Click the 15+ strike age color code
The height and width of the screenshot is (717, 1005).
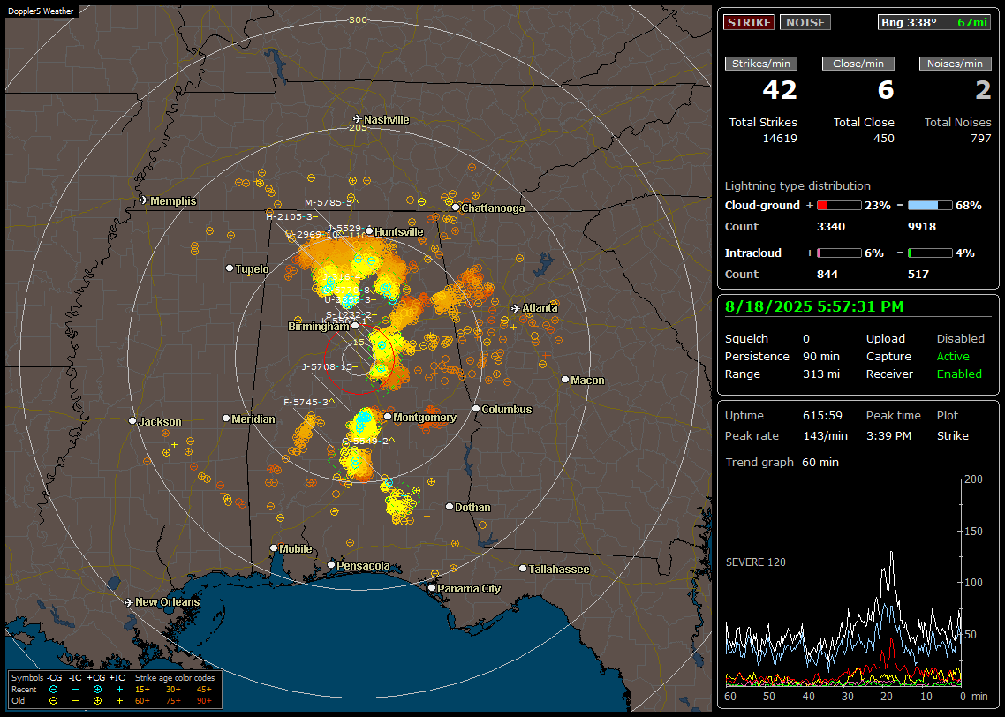tap(142, 690)
